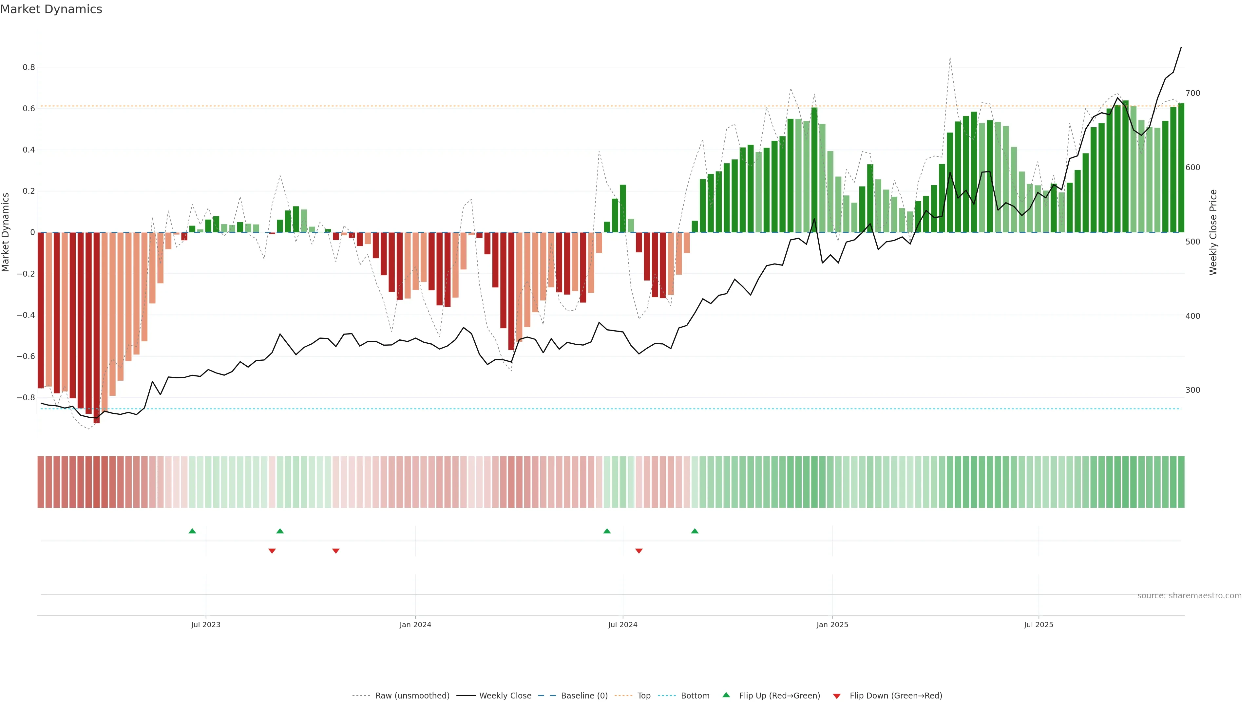Image resolution: width=1258 pixels, height=707 pixels.
Task: Click the Jul 2025 x-axis label
Action: (x=1039, y=625)
